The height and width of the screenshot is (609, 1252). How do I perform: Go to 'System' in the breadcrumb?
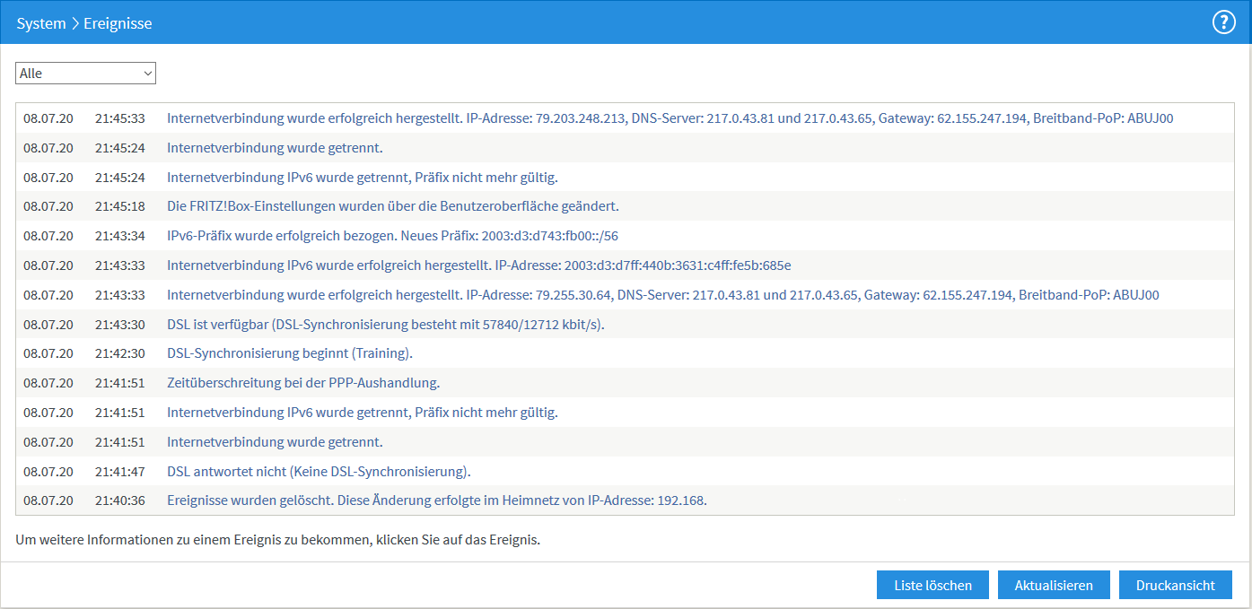coord(40,23)
